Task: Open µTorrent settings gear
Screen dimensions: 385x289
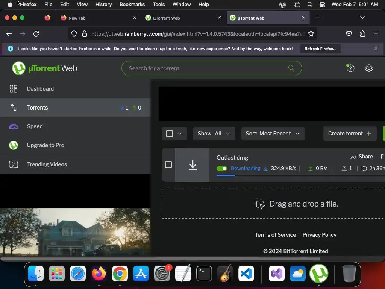Action: pos(369,68)
